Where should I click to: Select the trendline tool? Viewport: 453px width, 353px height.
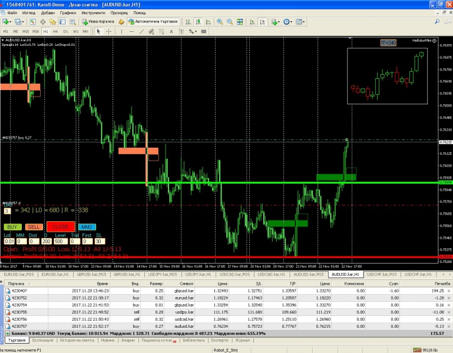(141, 31)
